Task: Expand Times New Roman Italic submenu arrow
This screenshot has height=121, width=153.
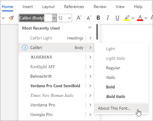Action: (90, 95)
